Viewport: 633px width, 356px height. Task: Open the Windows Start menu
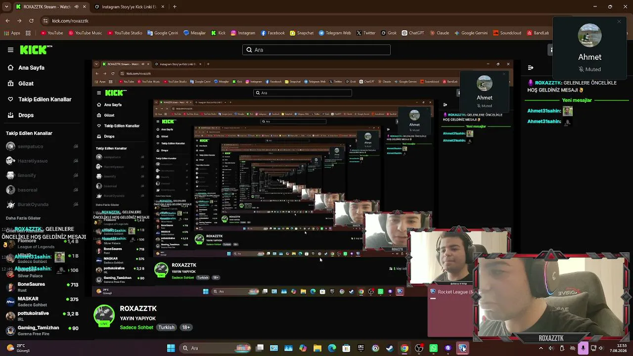click(171, 348)
